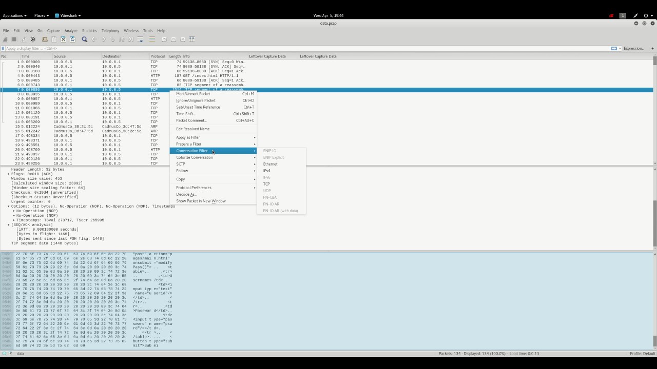Start a new capture with the shark fin icon
This screenshot has width=657, height=369.
[5, 39]
